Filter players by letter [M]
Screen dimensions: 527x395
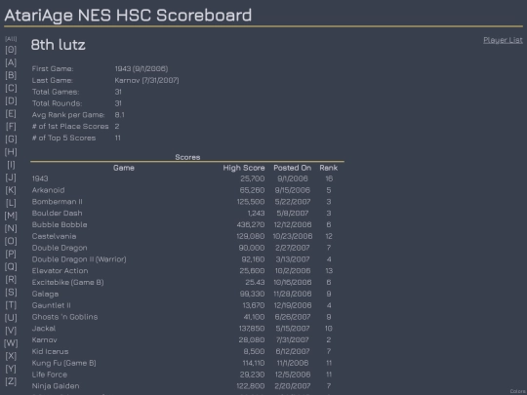11,216
